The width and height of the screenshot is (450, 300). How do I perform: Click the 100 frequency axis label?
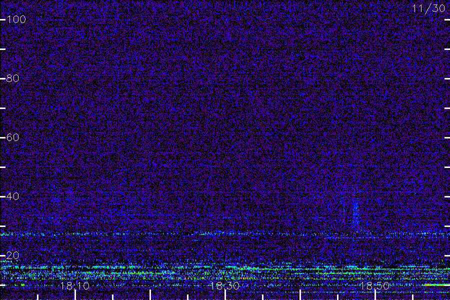click(x=16, y=19)
